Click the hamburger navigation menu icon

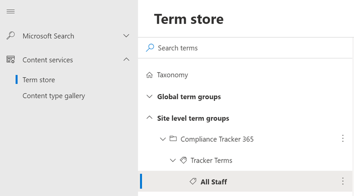click(11, 11)
